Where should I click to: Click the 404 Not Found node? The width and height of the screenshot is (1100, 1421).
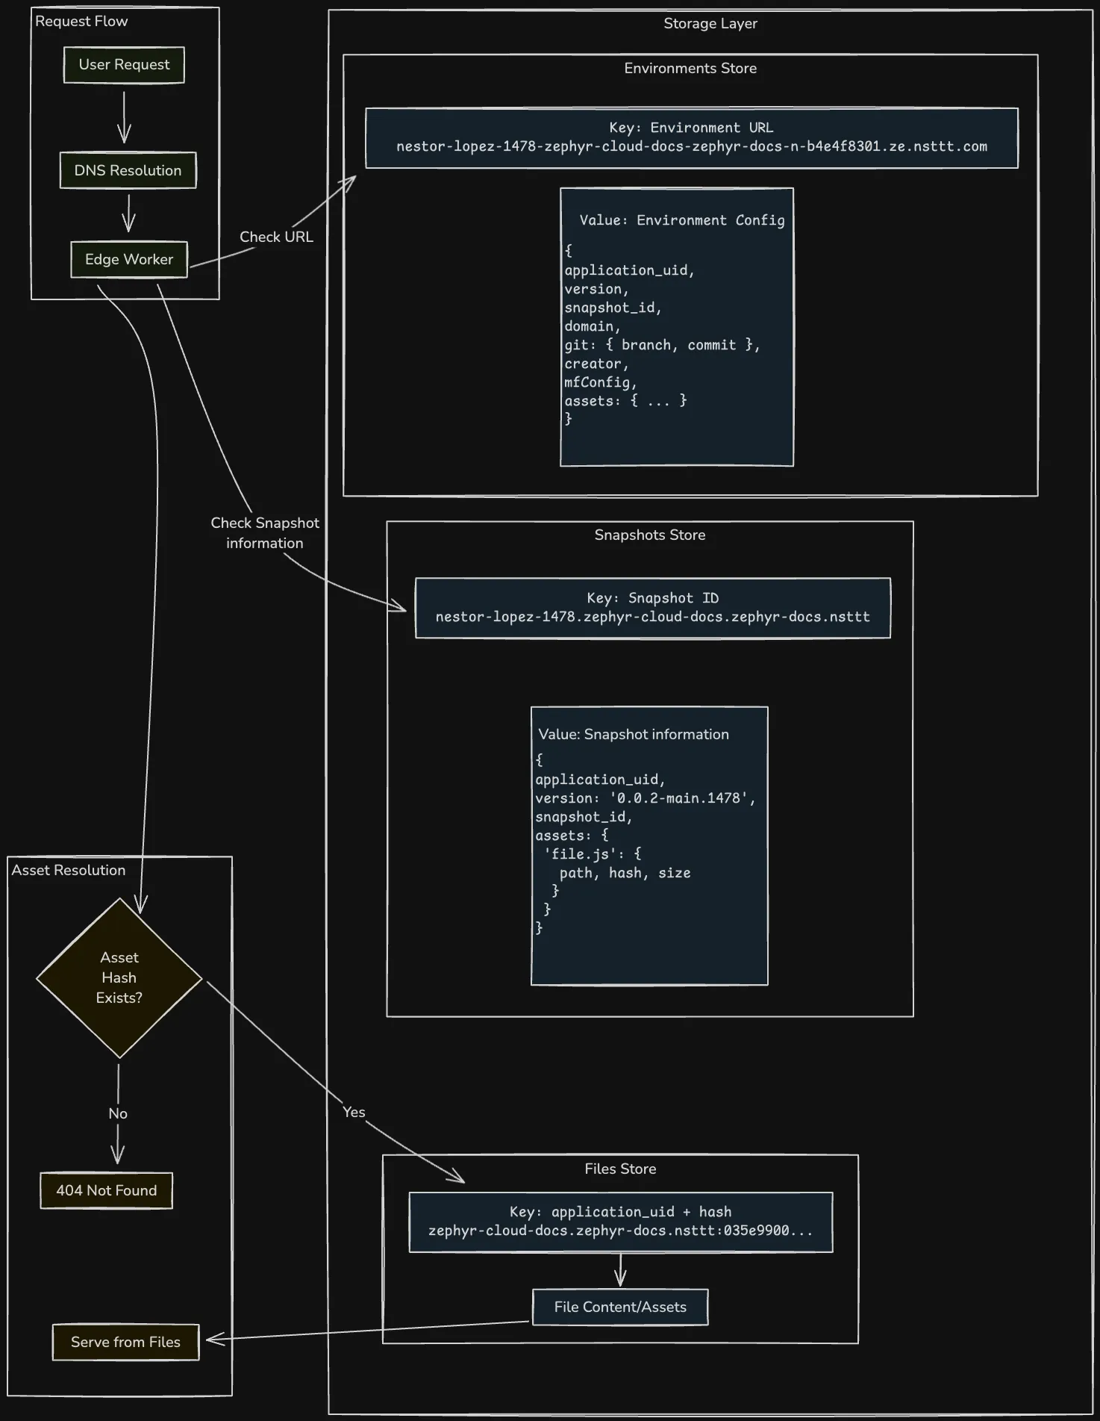[x=106, y=1190]
